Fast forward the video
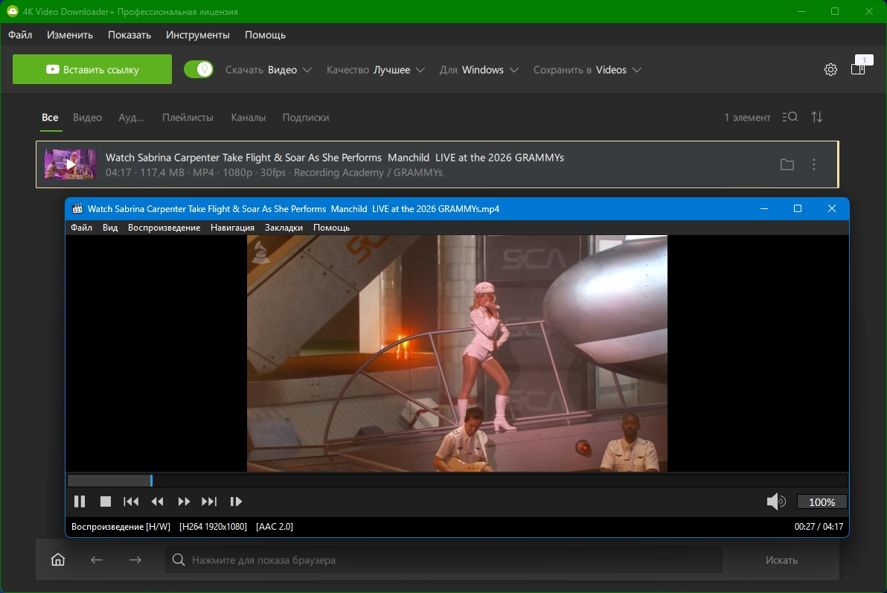887x593 pixels. point(184,501)
